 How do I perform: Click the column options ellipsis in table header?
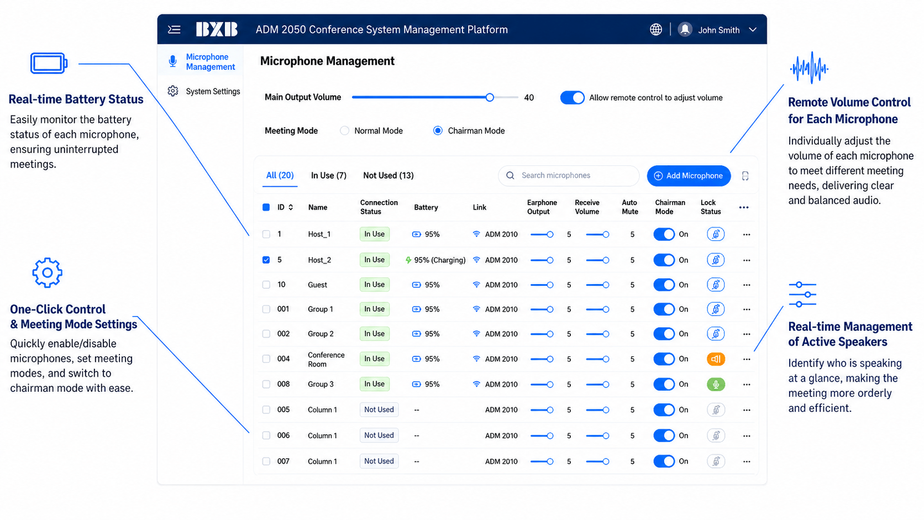tap(744, 208)
